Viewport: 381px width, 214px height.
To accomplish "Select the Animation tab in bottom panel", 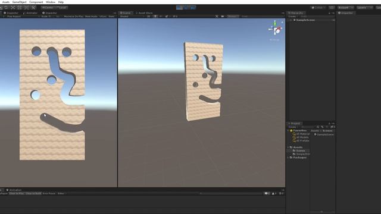I will click(x=14, y=190).
